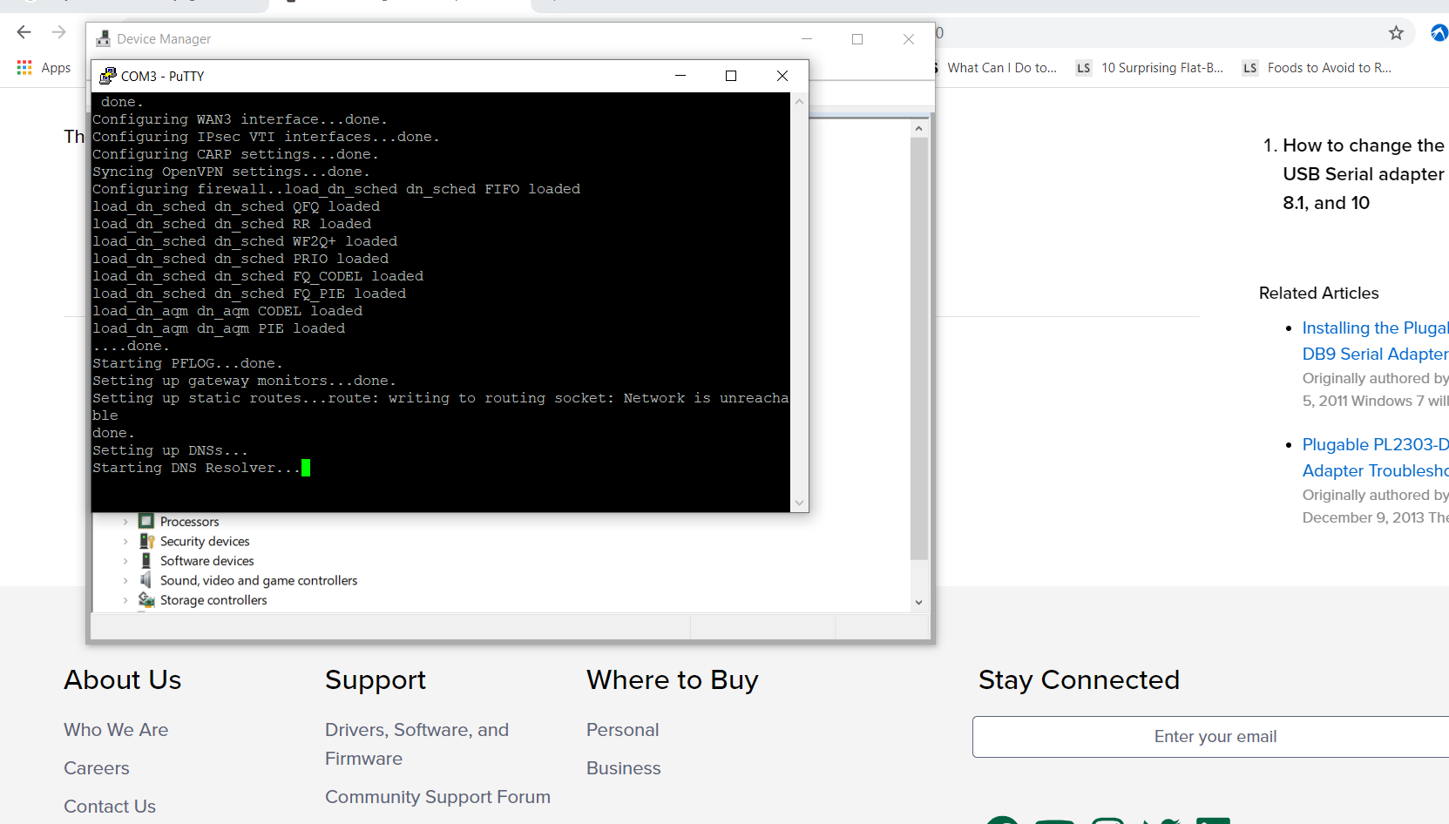Screen dimensions: 1449x824
Task: Open the 'Foods to Avoid to R...' bookmark
Action: 1330,68
